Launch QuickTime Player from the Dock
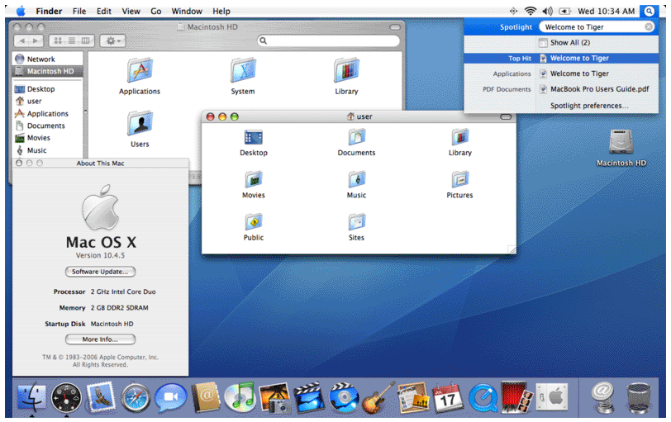Image resolution: width=671 pixels, height=422 pixels. [x=483, y=398]
